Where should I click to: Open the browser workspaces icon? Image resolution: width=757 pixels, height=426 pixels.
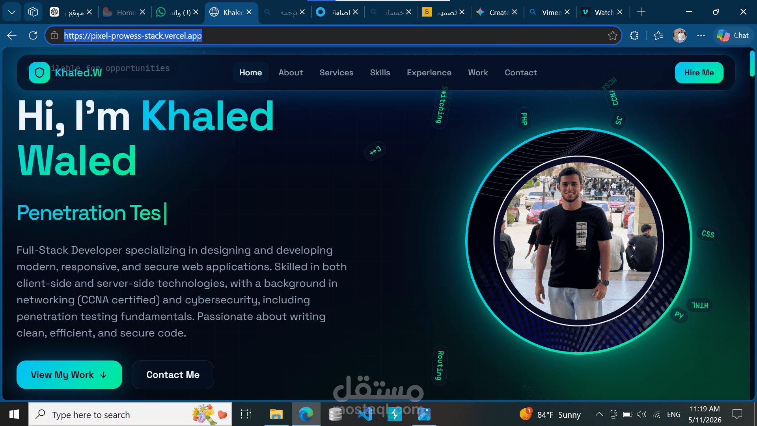33,12
